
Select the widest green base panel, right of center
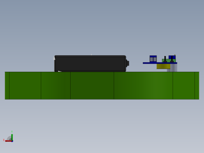143,86
